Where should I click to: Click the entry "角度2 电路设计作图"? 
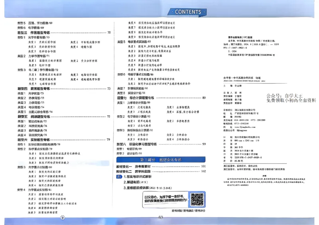coord(84,75)
